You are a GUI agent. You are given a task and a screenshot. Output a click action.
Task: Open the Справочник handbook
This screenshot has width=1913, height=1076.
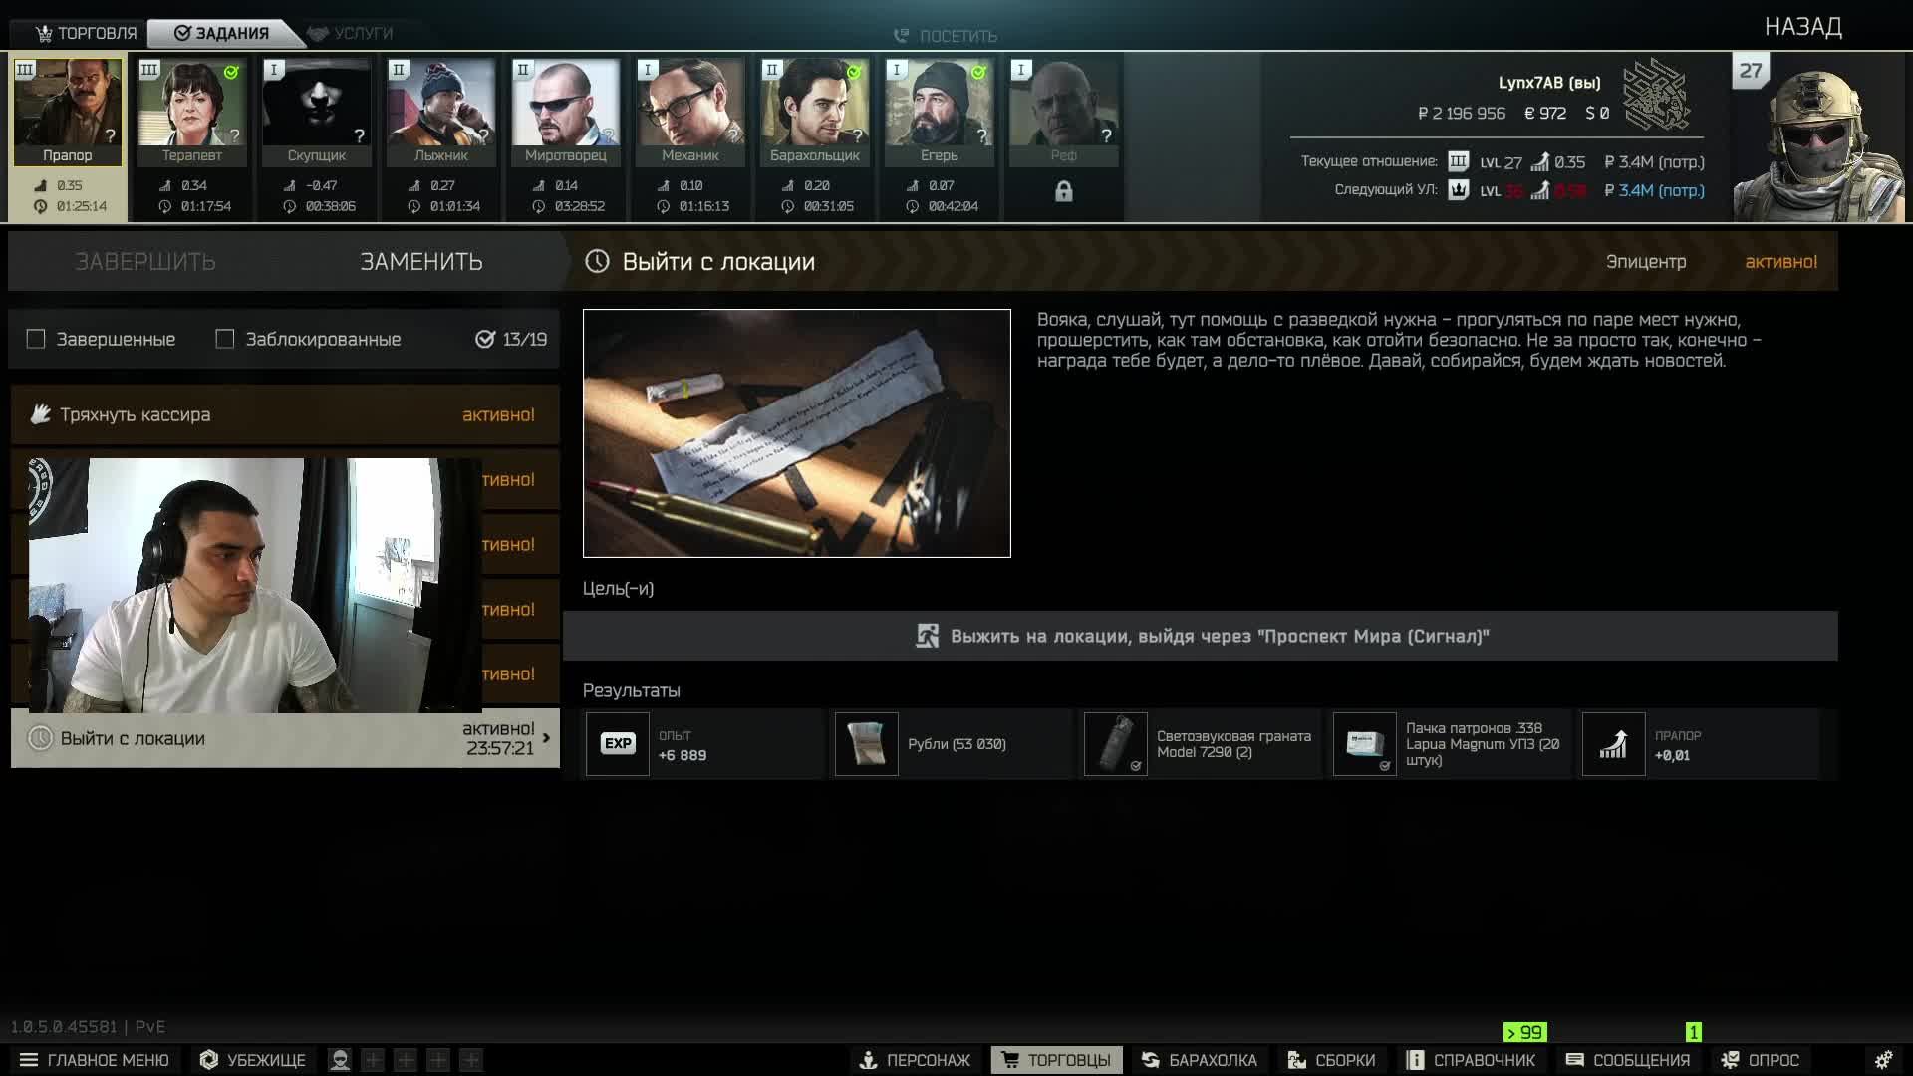click(1471, 1060)
